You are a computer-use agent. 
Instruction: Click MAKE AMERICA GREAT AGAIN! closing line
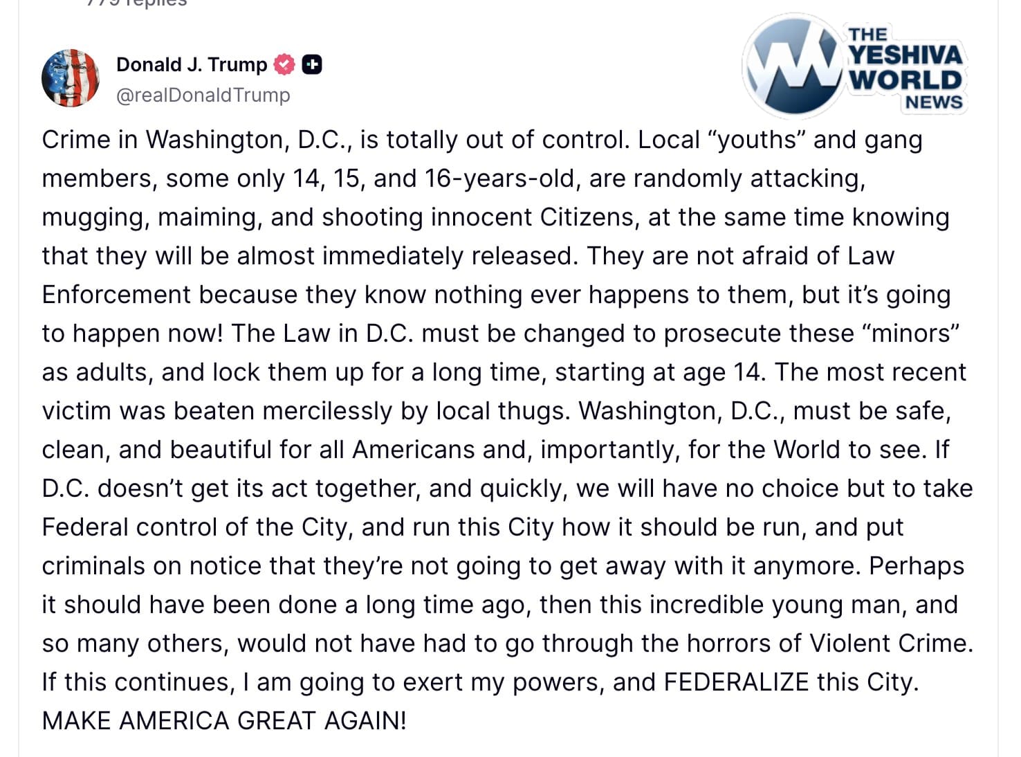(224, 721)
